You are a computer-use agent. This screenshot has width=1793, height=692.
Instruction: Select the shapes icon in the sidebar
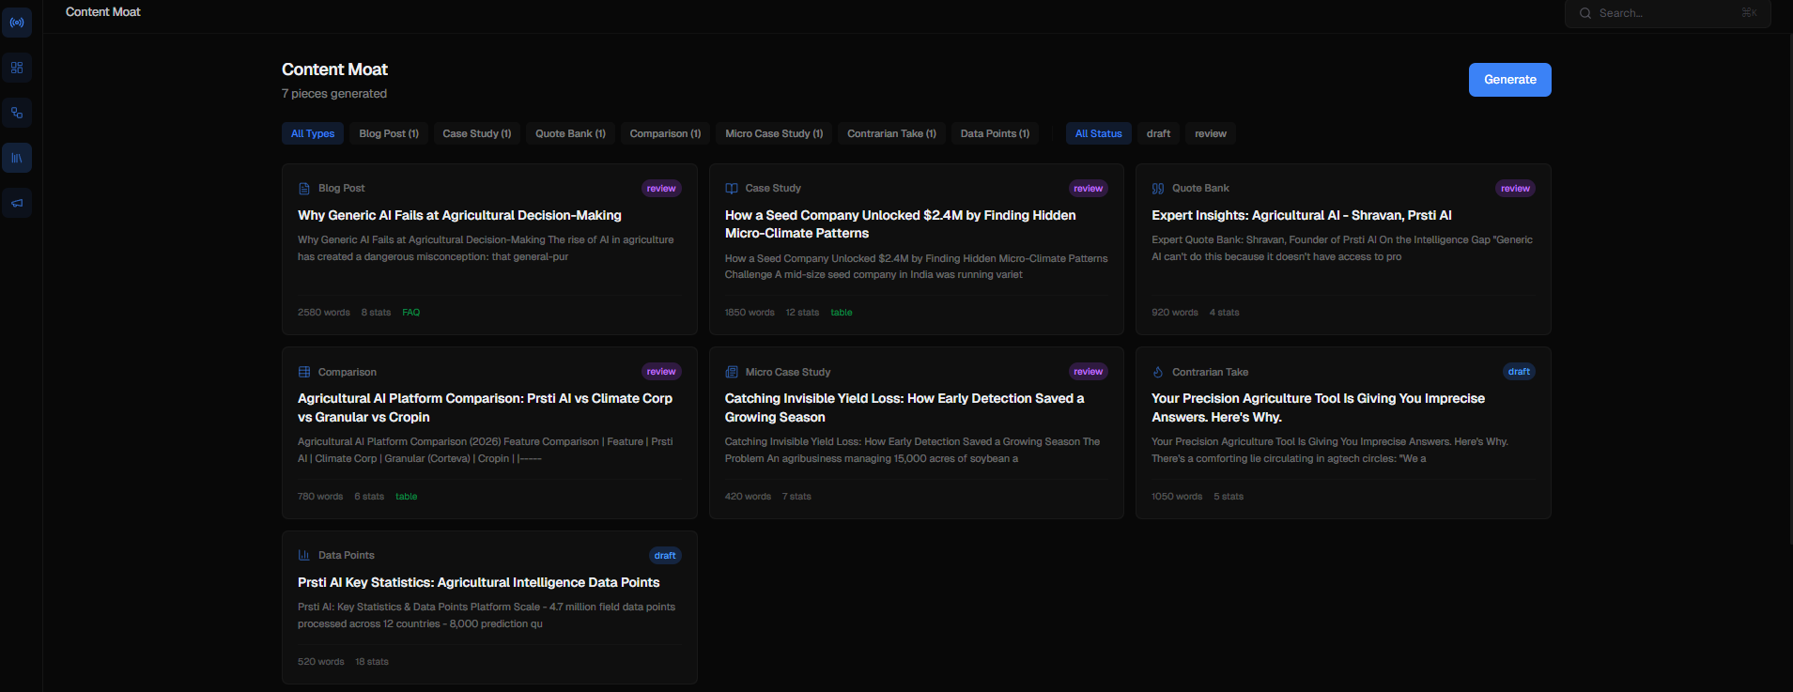[17, 113]
